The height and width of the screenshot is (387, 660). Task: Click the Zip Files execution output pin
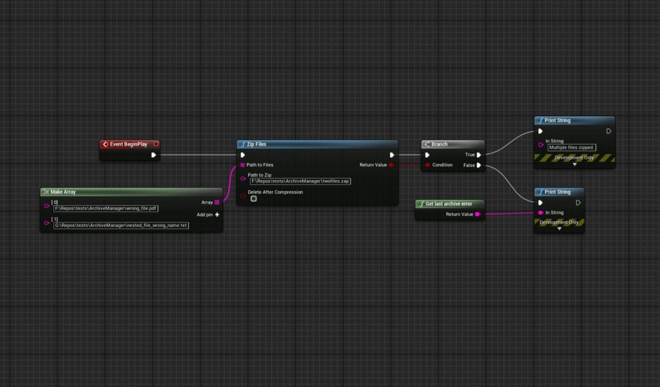(392, 155)
